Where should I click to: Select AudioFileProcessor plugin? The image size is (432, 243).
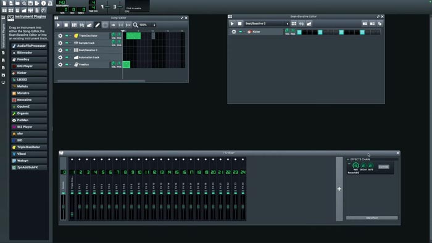click(x=29, y=46)
